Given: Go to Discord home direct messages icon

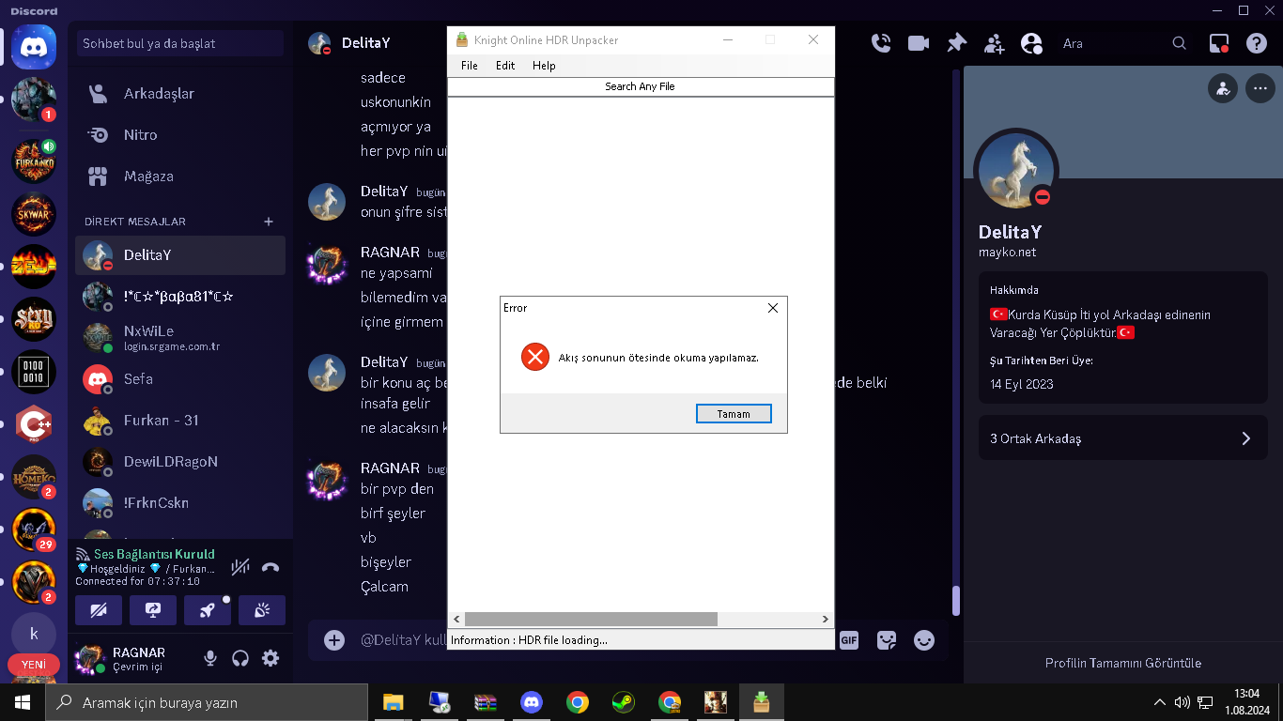Looking at the screenshot, I should coord(34,47).
